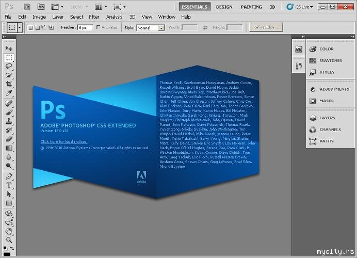Launch Adobe Bridge from top bar
The image size is (357, 258).
tap(26, 7)
